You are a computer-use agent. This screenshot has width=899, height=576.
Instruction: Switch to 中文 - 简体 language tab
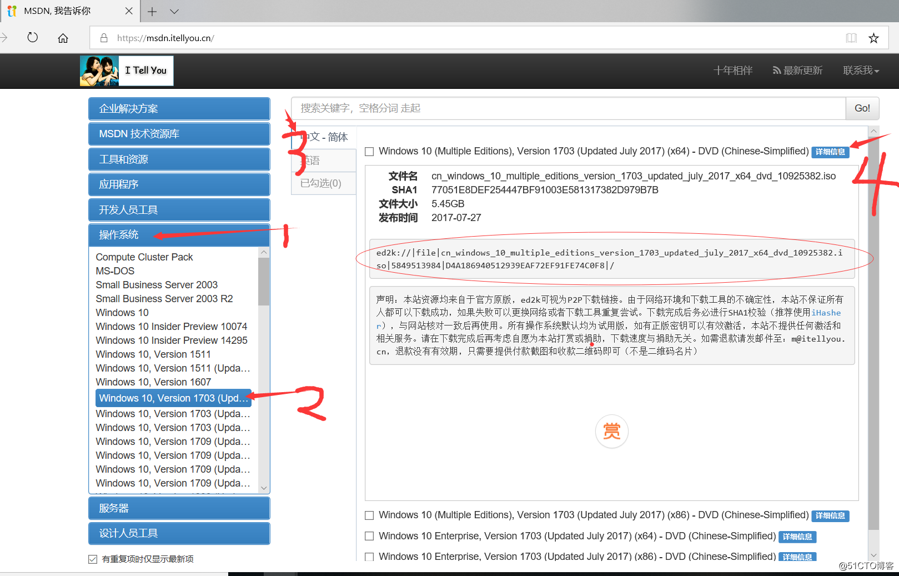click(324, 137)
